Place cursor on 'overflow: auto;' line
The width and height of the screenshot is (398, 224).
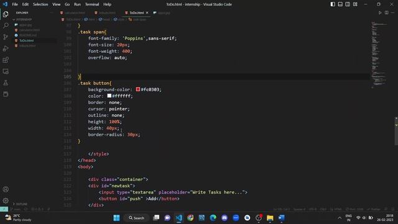pos(108,58)
